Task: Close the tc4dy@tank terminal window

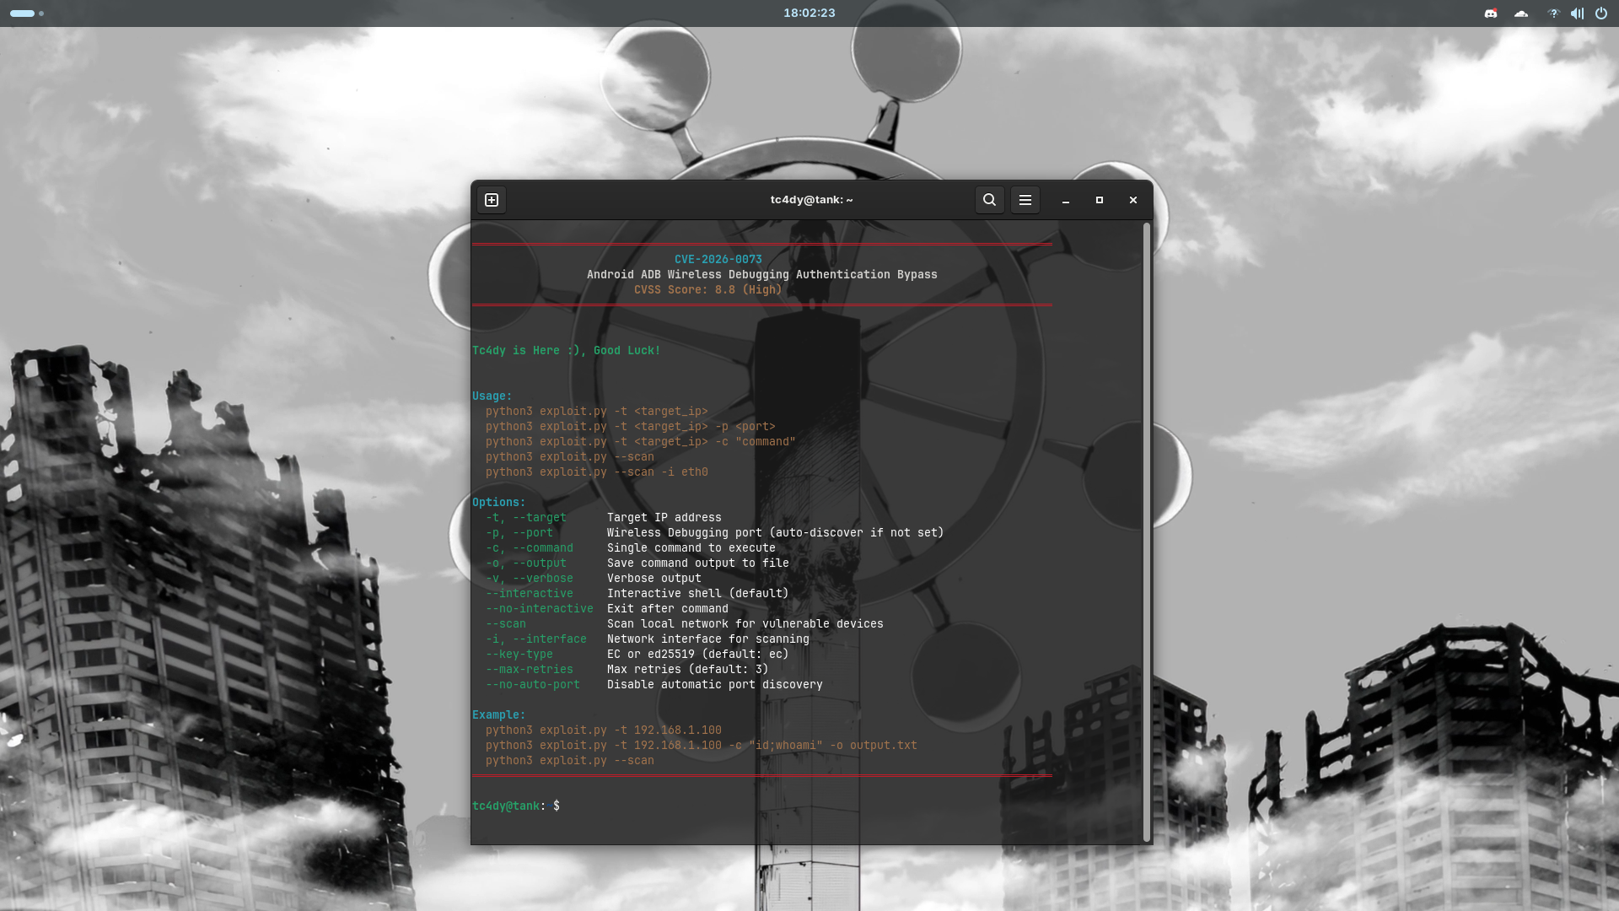Action: coord(1133,200)
